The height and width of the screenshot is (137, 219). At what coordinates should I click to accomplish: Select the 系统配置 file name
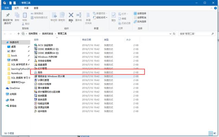point(42,96)
